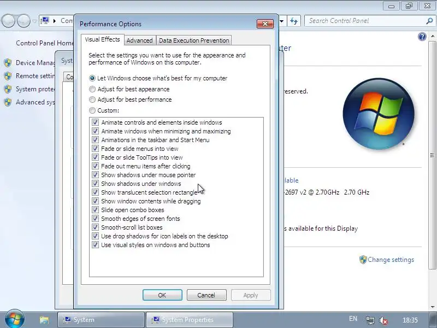
Task: Click Change settings link
Action: (x=391, y=260)
